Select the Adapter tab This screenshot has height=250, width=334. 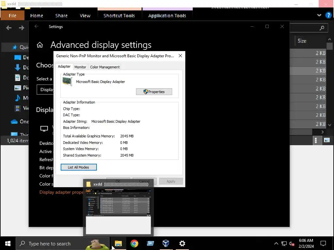click(64, 66)
